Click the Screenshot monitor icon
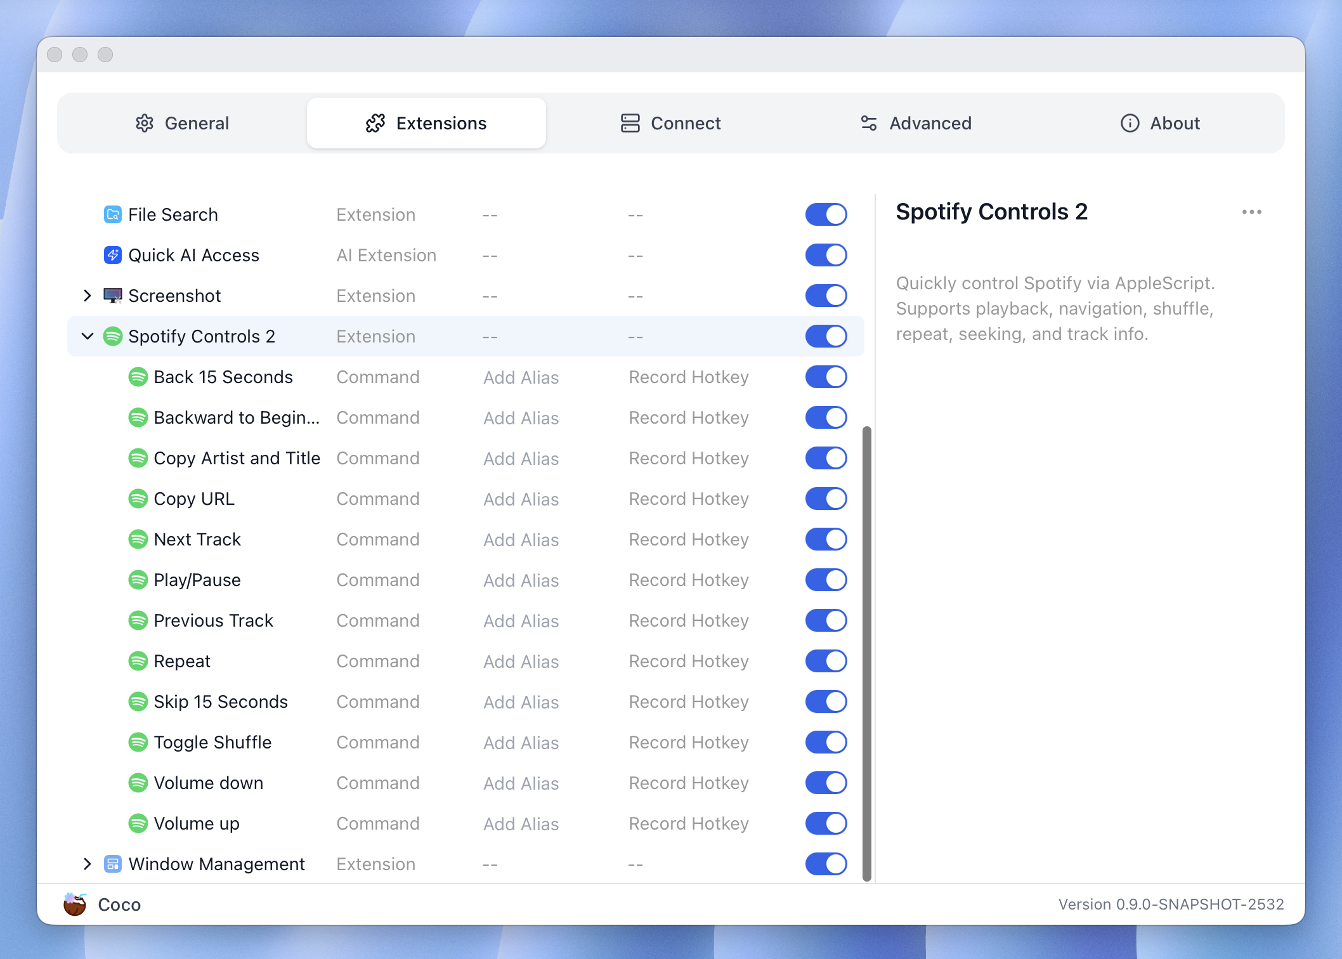Screen dimensions: 1342x959 click(112, 296)
